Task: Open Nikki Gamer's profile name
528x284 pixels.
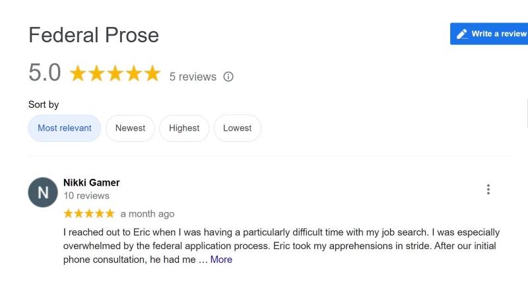Action: pos(92,182)
